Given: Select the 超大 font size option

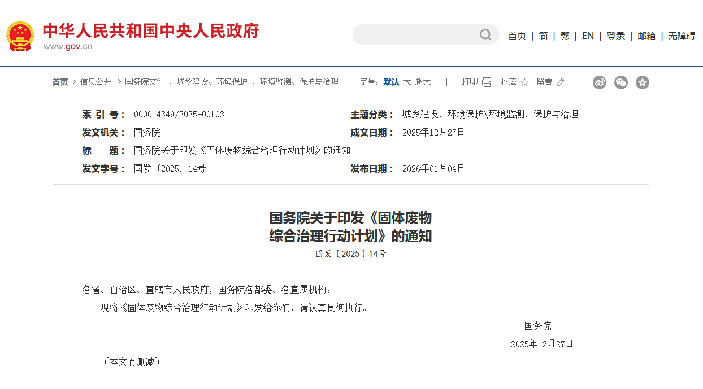Looking at the screenshot, I should pos(423,82).
